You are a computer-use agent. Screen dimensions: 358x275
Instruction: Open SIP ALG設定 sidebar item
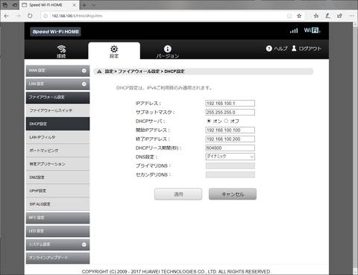[57, 204]
